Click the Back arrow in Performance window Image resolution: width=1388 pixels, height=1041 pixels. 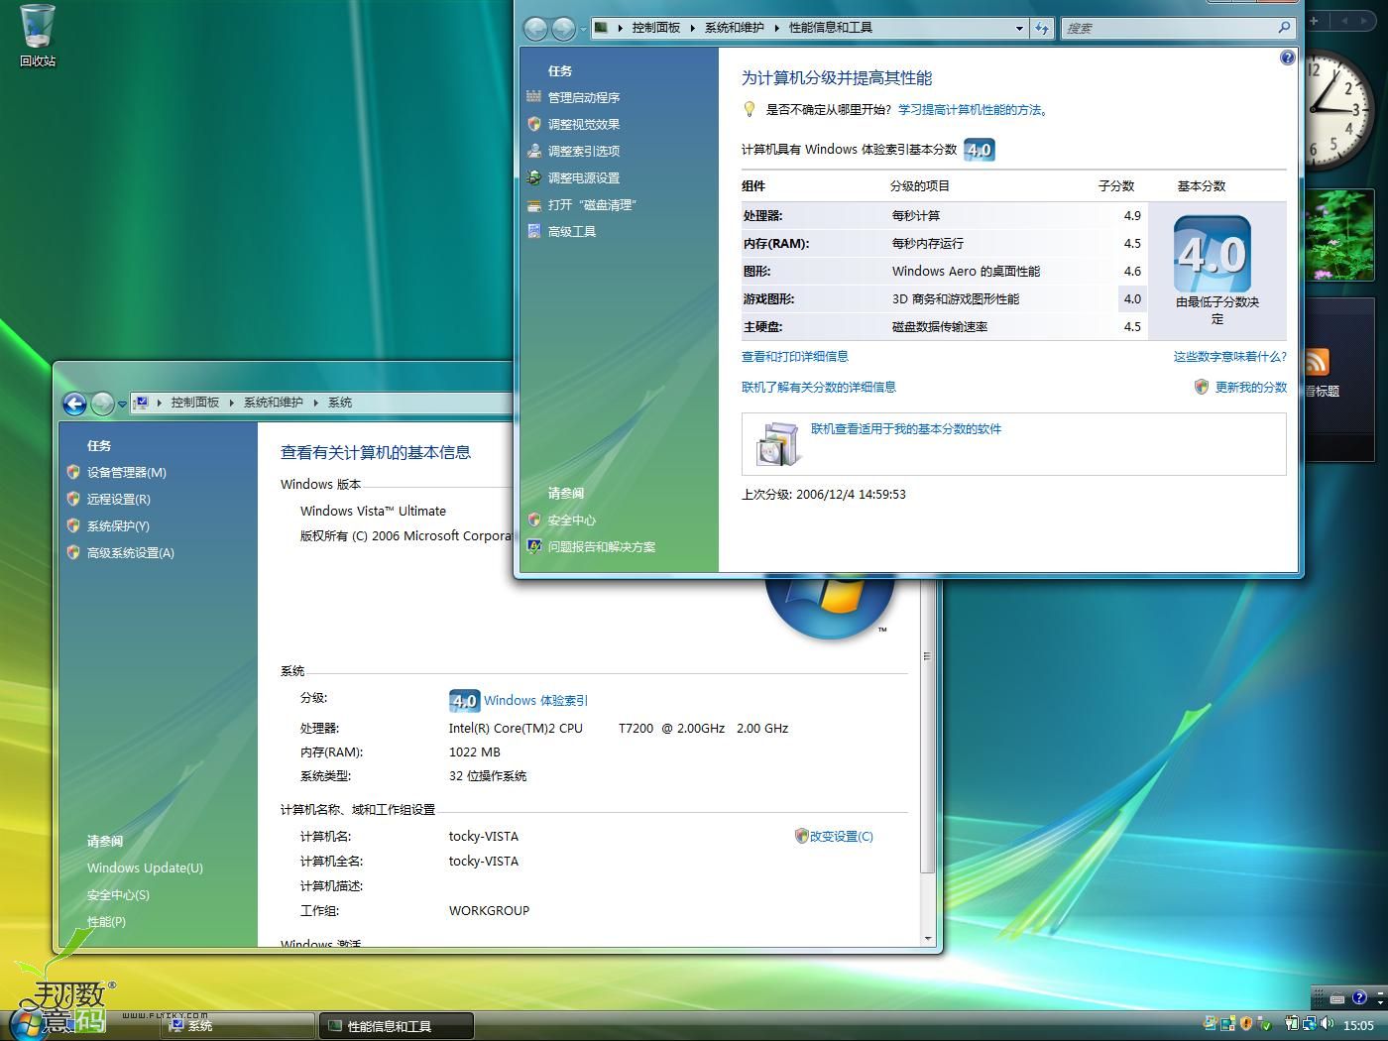click(535, 29)
